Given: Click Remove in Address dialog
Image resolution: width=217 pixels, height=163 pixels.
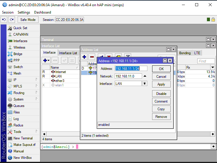Looking at the screenshot, I should 161,117.
